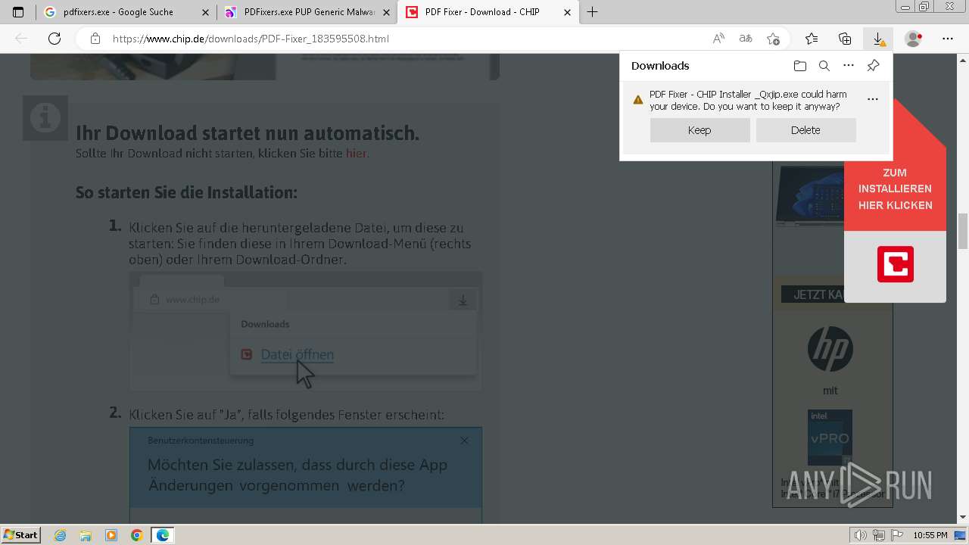969x545 pixels.
Task: Open Action Center flag in tray
Action: pos(897,535)
